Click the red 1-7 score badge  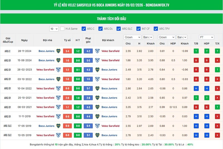[x=67, y=107]
